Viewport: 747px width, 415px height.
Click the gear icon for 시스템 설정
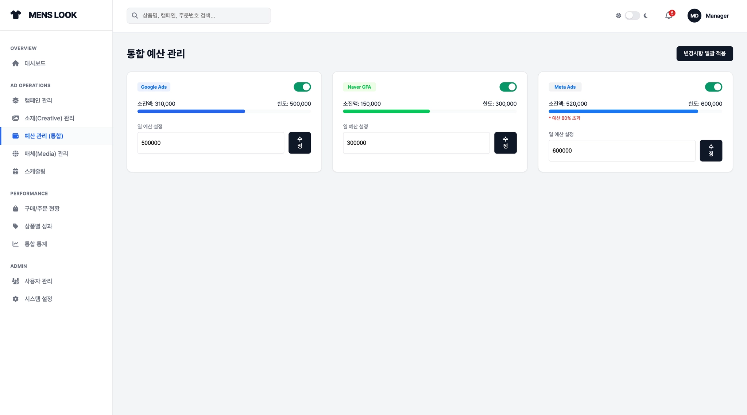coord(15,299)
